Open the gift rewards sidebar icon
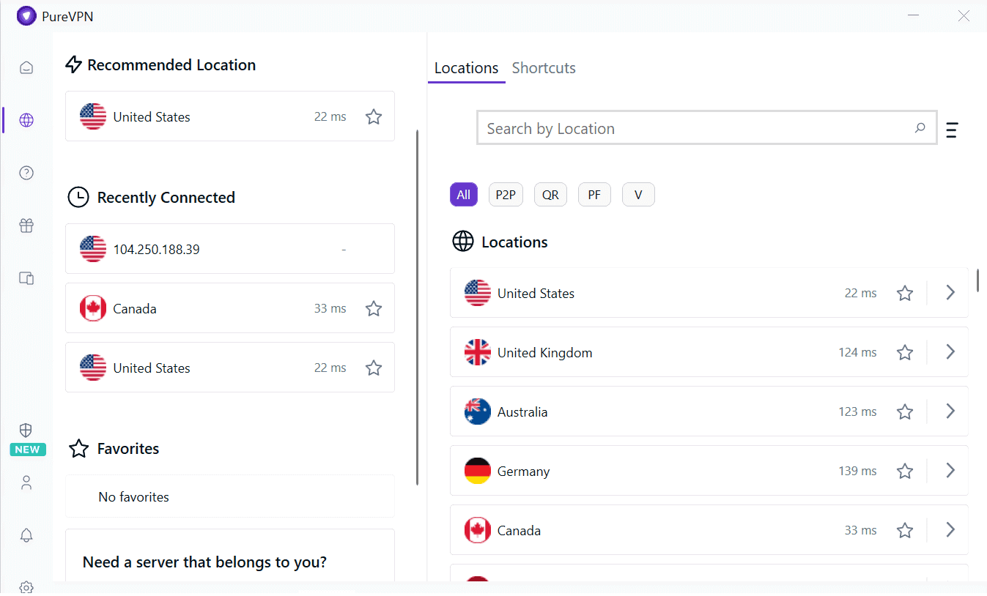 coord(26,226)
